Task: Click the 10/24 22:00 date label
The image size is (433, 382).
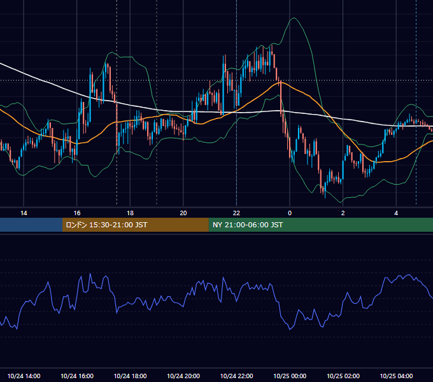Action: click(236, 376)
